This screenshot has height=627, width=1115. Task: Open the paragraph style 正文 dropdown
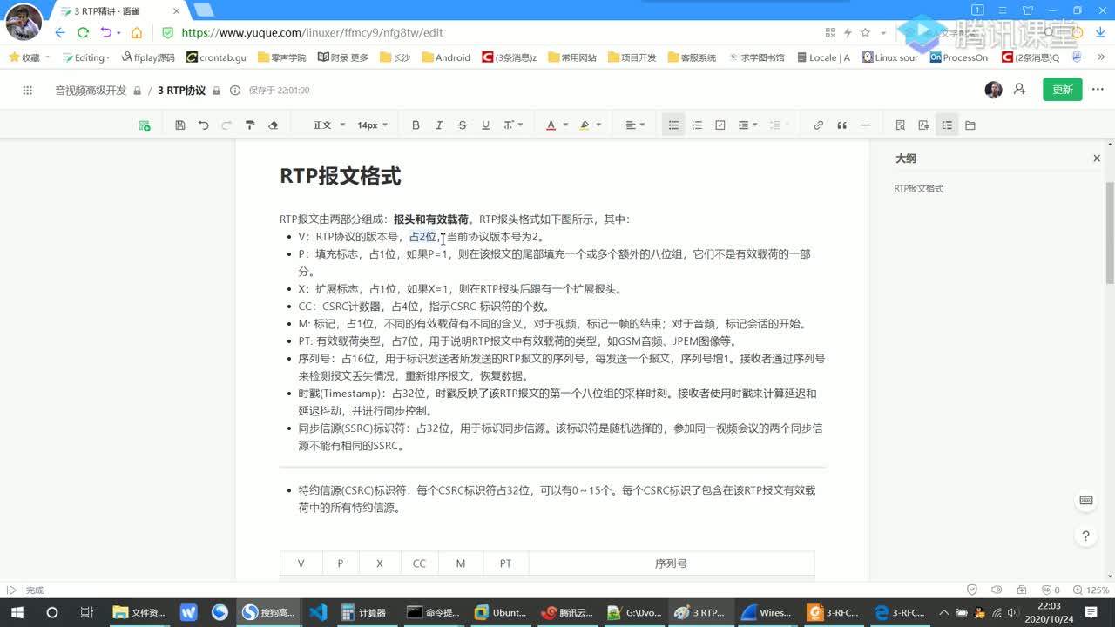click(x=330, y=125)
